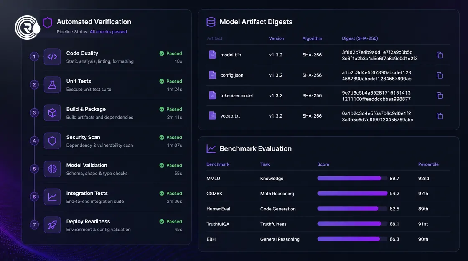
Task: Click the Deploy Readiness passed checkmark
Action: click(x=162, y=221)
